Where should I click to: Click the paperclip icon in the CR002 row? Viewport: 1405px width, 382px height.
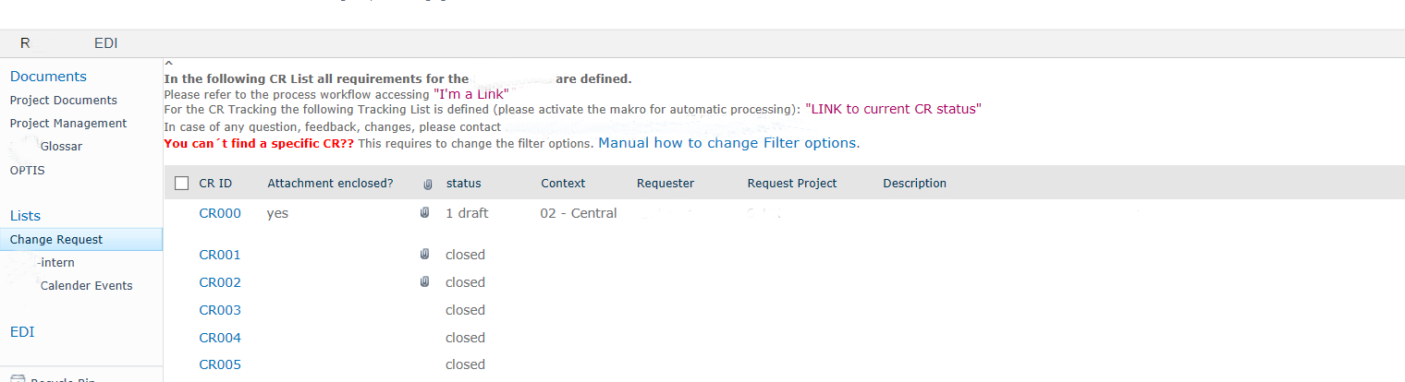click(424, 282)
